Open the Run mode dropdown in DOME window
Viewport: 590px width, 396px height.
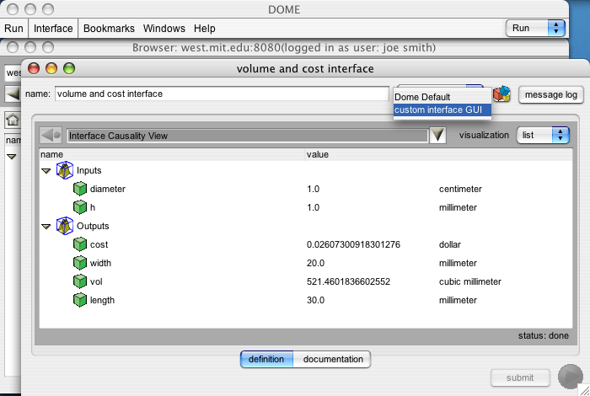(x=535, y=28)
